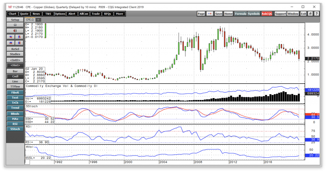Switch chart type to Bar

tap(15, 71)
